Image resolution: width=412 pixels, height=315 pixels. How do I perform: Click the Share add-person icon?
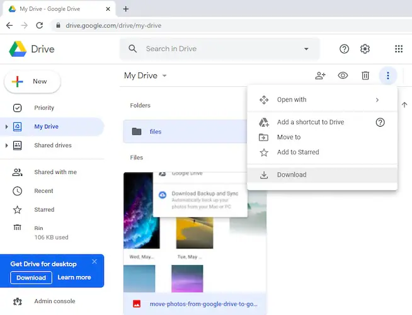coord(320,76)
